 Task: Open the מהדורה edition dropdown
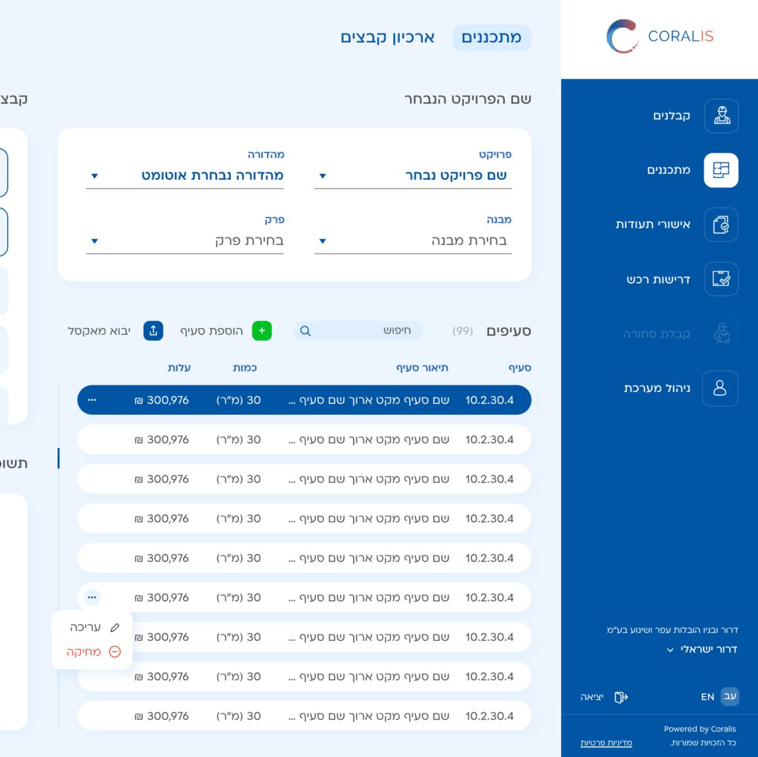click(185, 176)
